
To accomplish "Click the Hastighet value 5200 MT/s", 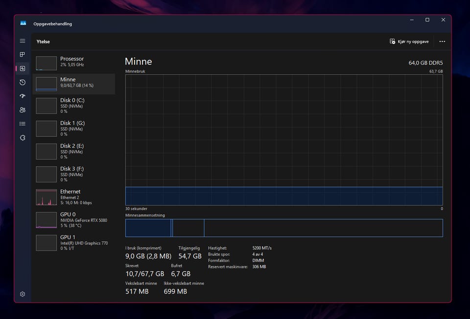I will pos(262,248).
